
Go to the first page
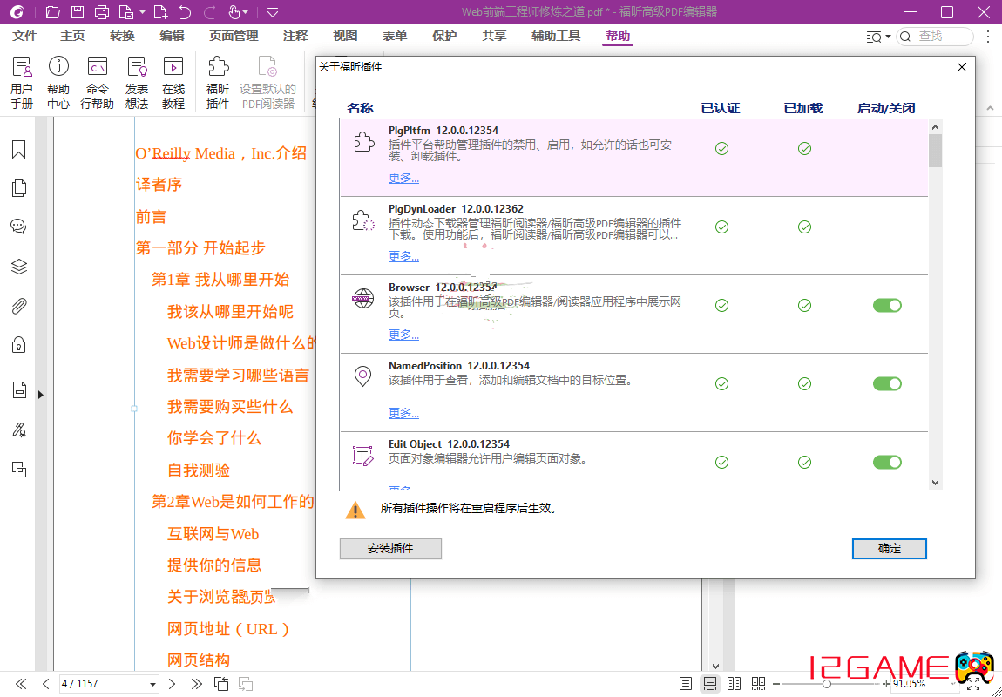click(x=20, y=684)
